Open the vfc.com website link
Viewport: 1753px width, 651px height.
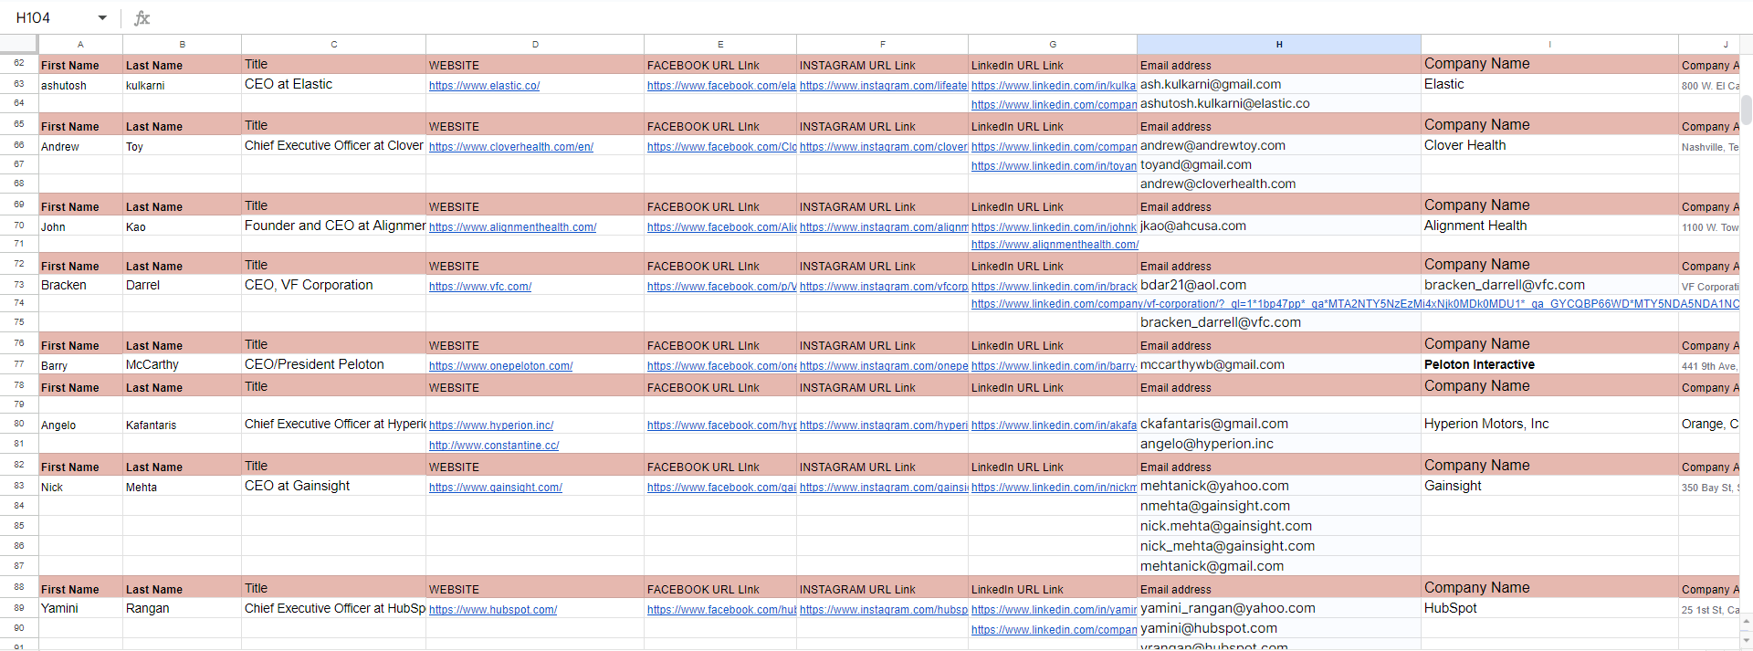click(x=480, y=287)
